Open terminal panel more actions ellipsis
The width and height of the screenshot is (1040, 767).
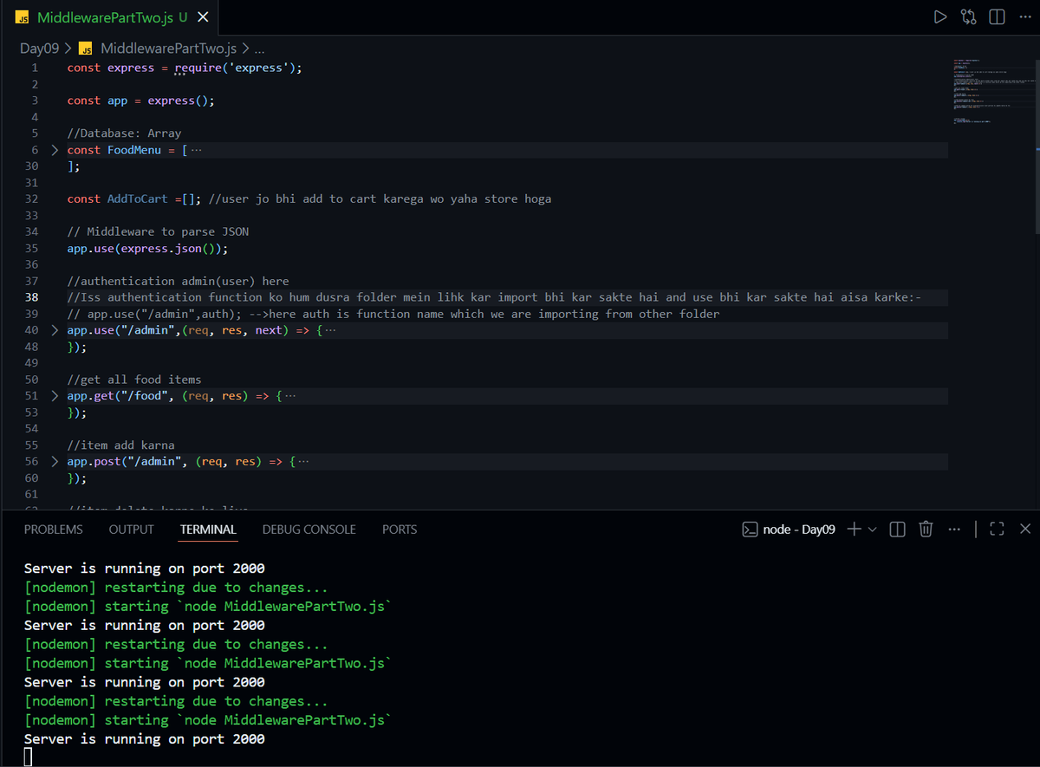point(954,529)
